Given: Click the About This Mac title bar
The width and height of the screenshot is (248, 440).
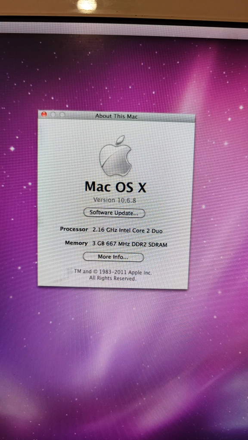Looking at the screenshot, I should coord(116,116).
